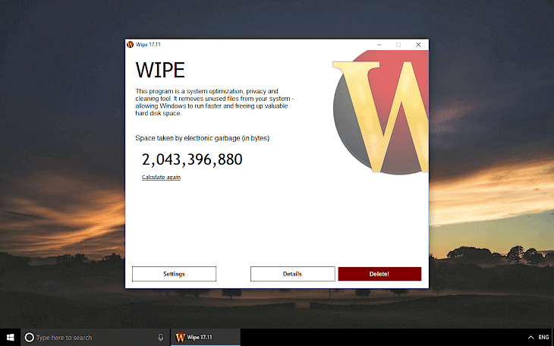Click the program description paragraph
The width and height of the screenshot is (554, 346).
pos(215,102)
